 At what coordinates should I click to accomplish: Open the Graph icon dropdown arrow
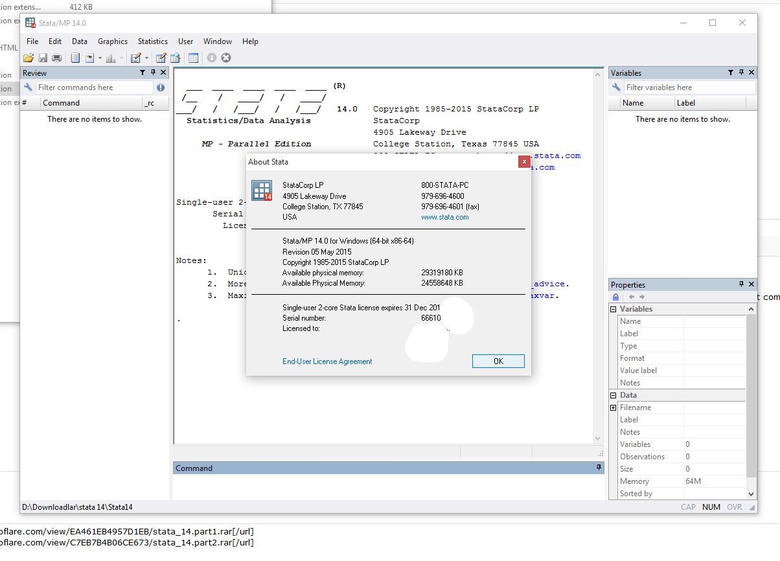[121, 58]
